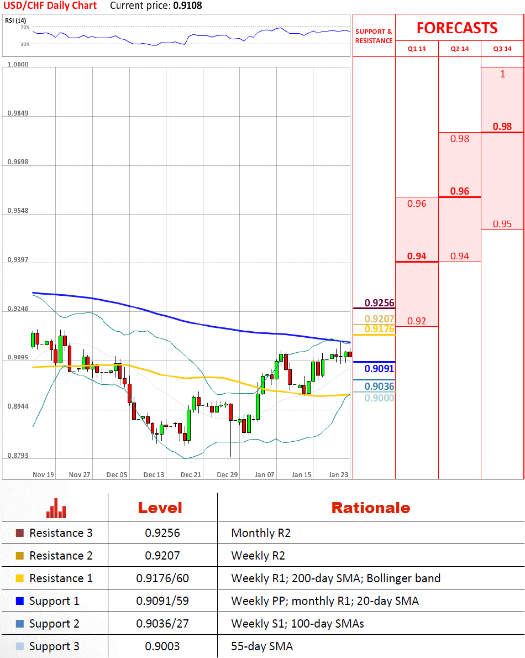Click the Resistance 3 row label

pyautogui.click(x=61, y=533)
